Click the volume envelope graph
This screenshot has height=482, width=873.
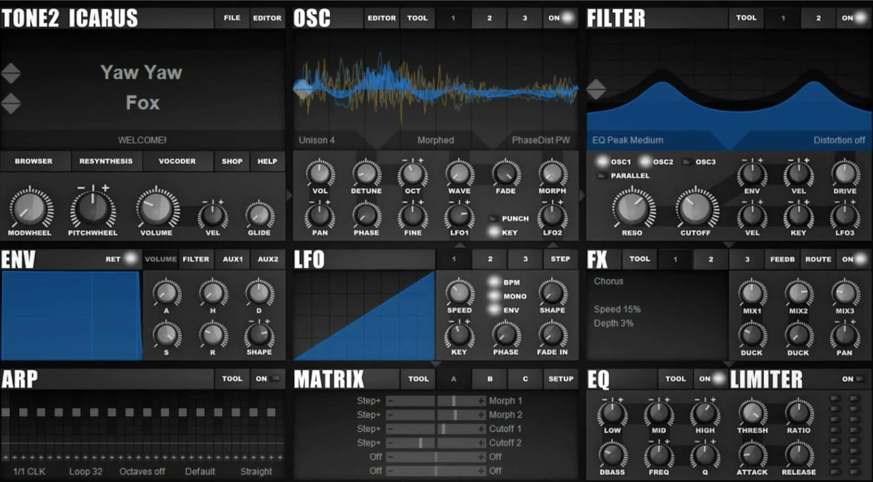click(71, 315)
